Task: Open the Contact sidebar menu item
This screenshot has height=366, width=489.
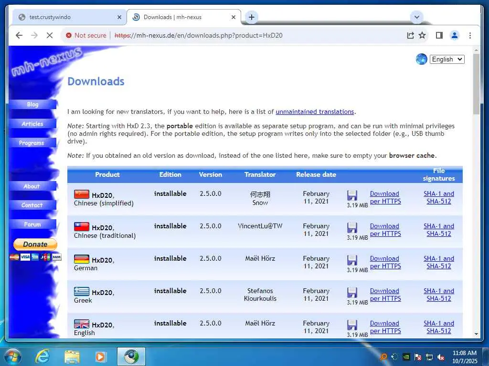Action: (33, 205)
